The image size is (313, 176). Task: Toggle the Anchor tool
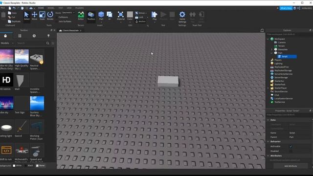pyautogui.click(x=140, y=22)
